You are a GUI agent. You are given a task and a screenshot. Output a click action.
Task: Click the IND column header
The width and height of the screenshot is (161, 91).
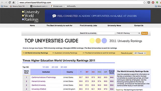[x=93, y=72]
